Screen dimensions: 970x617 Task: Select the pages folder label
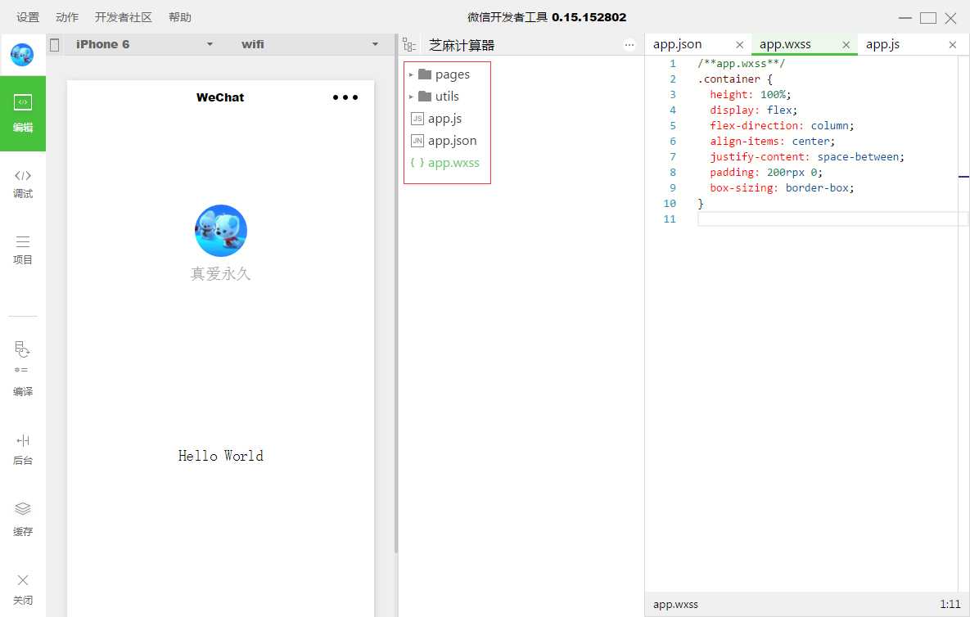[x=452, y=74]
